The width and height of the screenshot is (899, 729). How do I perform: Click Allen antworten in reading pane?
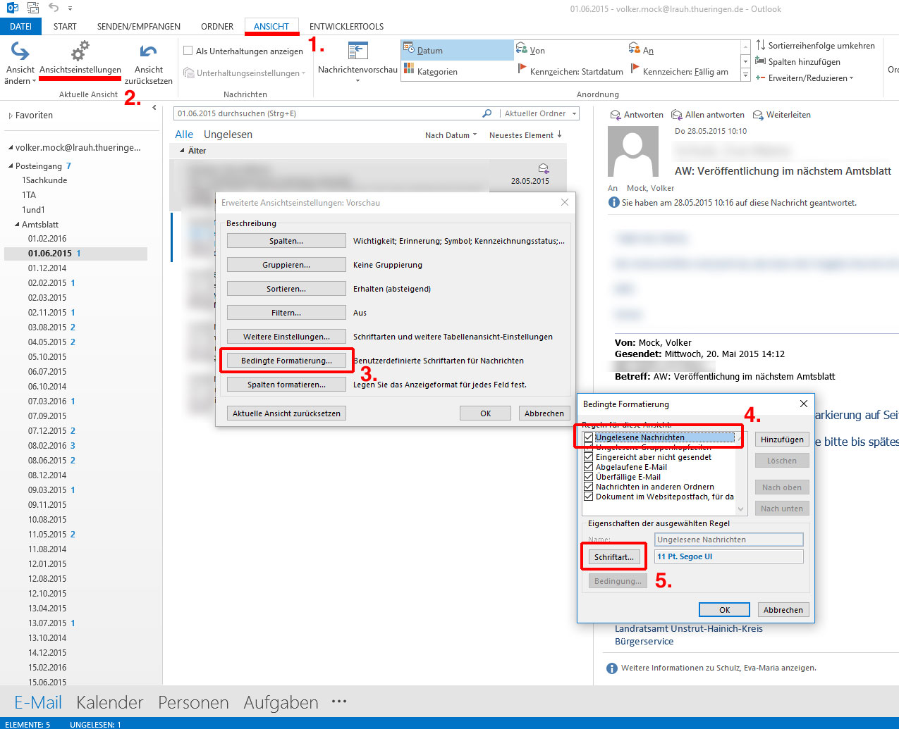708,115
